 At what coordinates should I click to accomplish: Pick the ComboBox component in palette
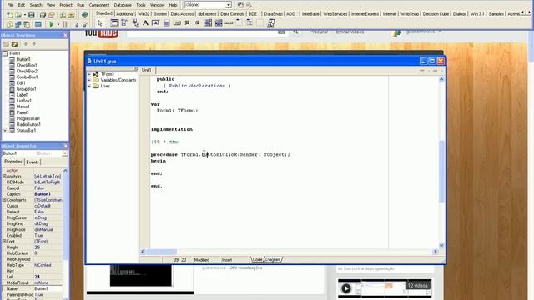(x=219, y=23)
